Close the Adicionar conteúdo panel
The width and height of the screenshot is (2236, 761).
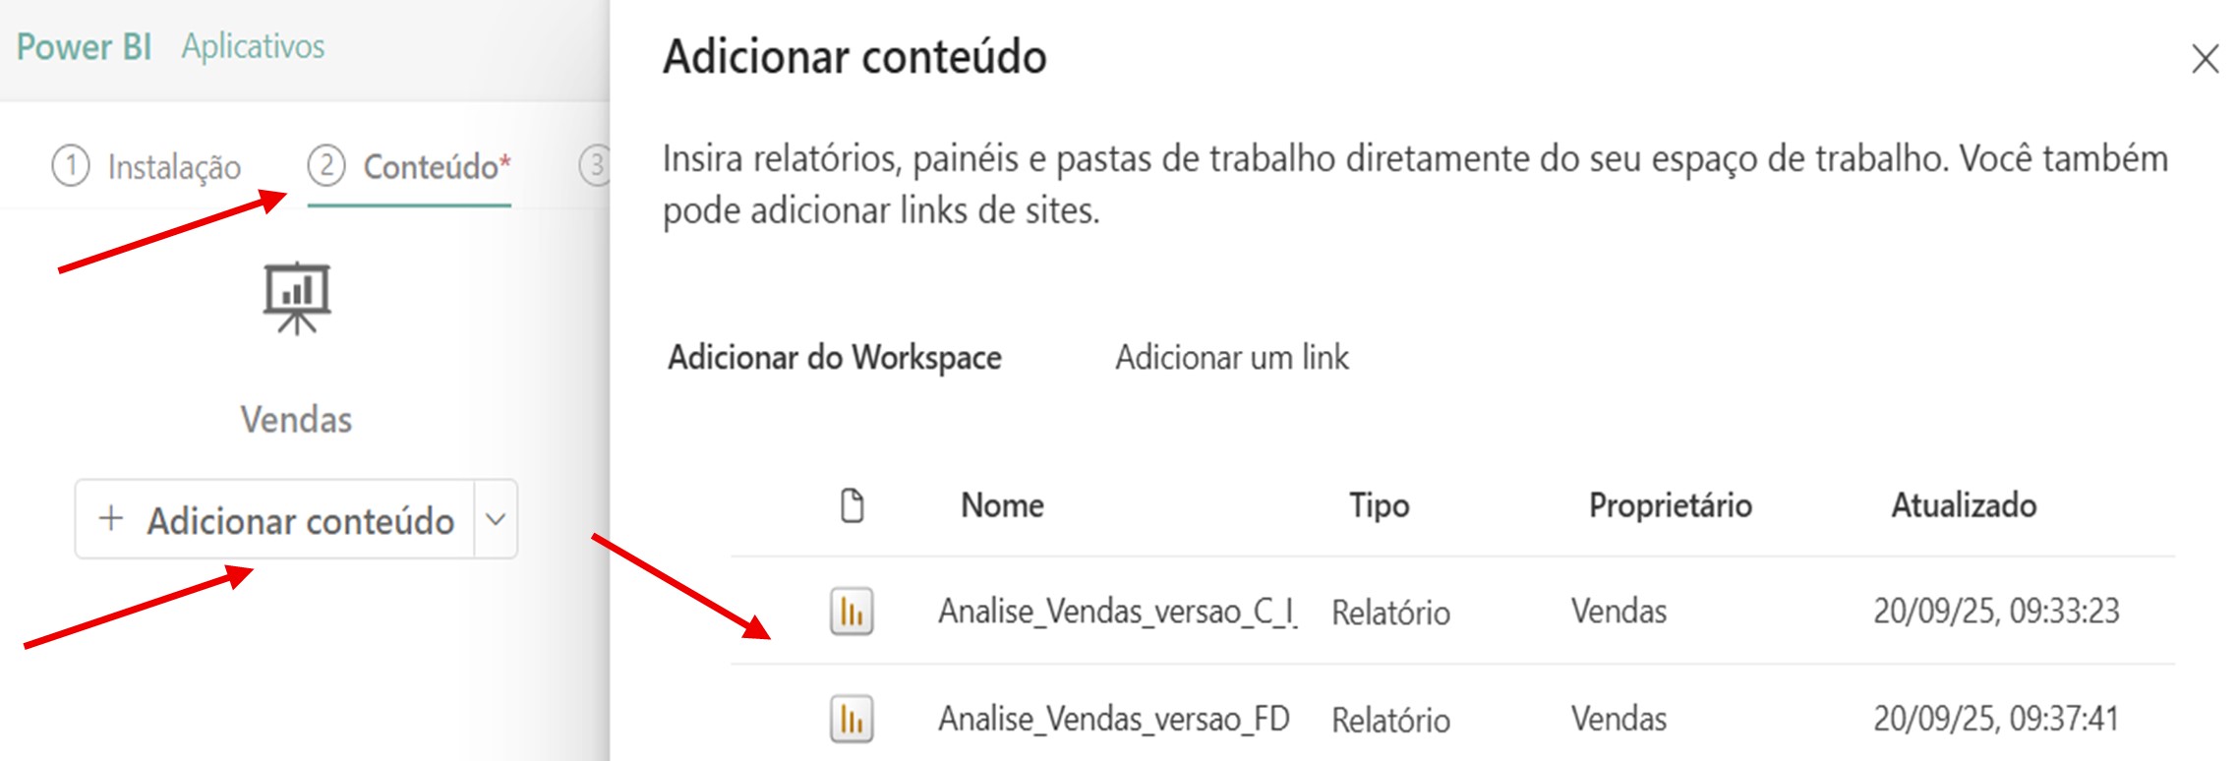[x=2206, y=59]
